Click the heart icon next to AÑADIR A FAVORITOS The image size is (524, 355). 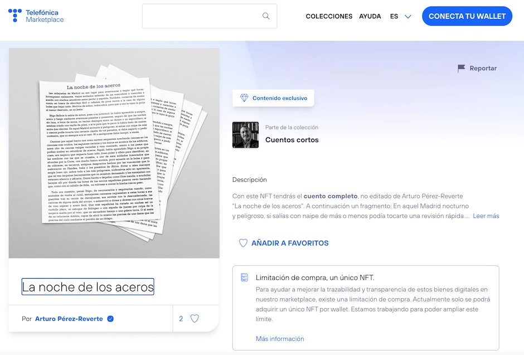pyautogui.click(x=243, y=243)
